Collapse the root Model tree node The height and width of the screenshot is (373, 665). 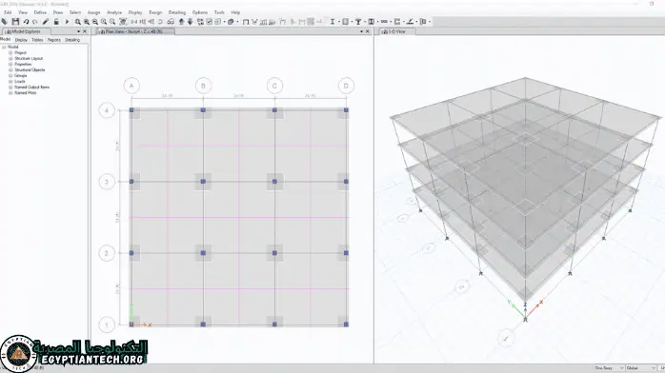[x=4, y=47]
